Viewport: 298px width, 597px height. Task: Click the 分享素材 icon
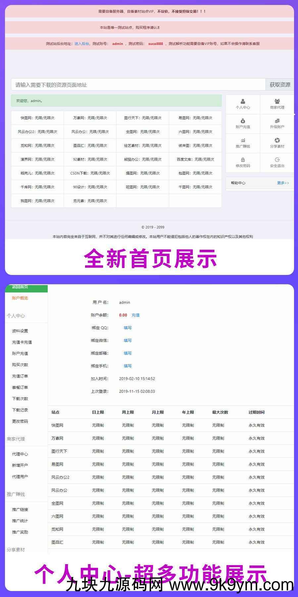point(277,140)
